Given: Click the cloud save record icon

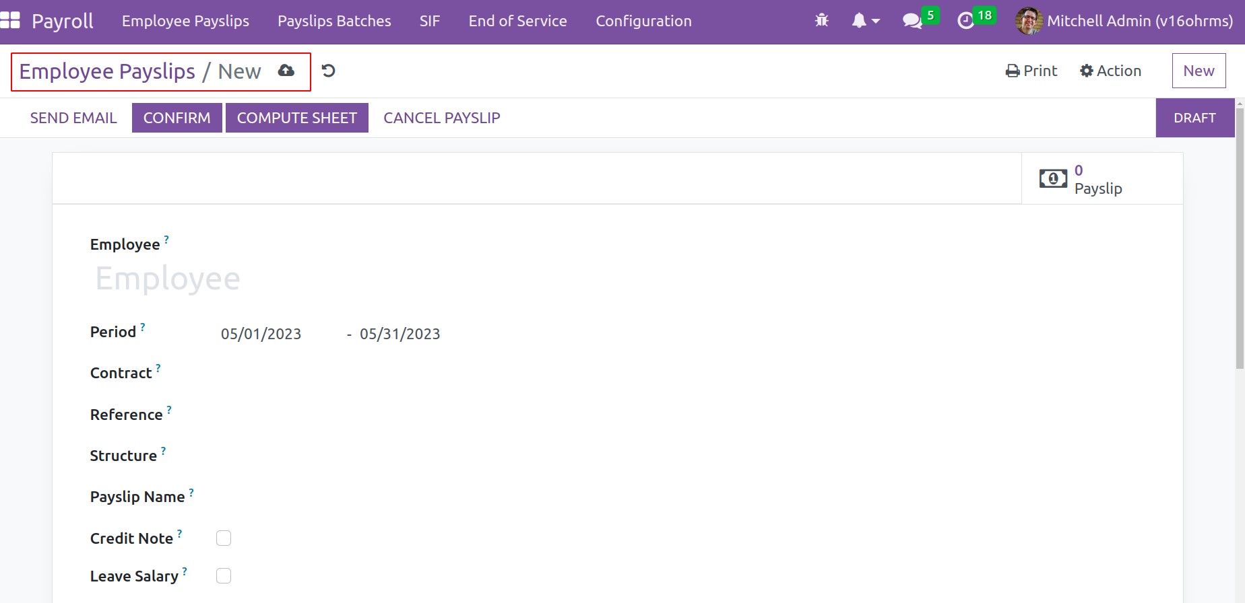Looking at the screenshot, I should point(286,71).
